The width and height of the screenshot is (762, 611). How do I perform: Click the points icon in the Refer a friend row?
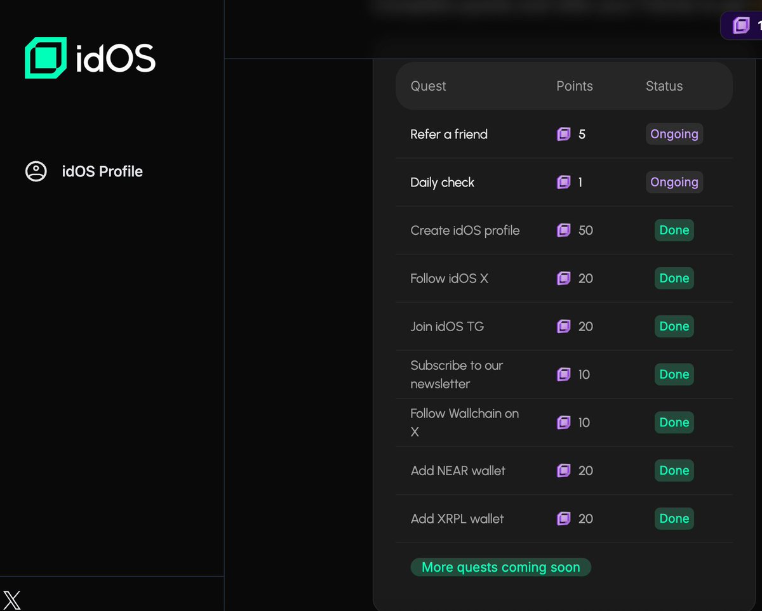pyautogui.click(x=564, y=134)
